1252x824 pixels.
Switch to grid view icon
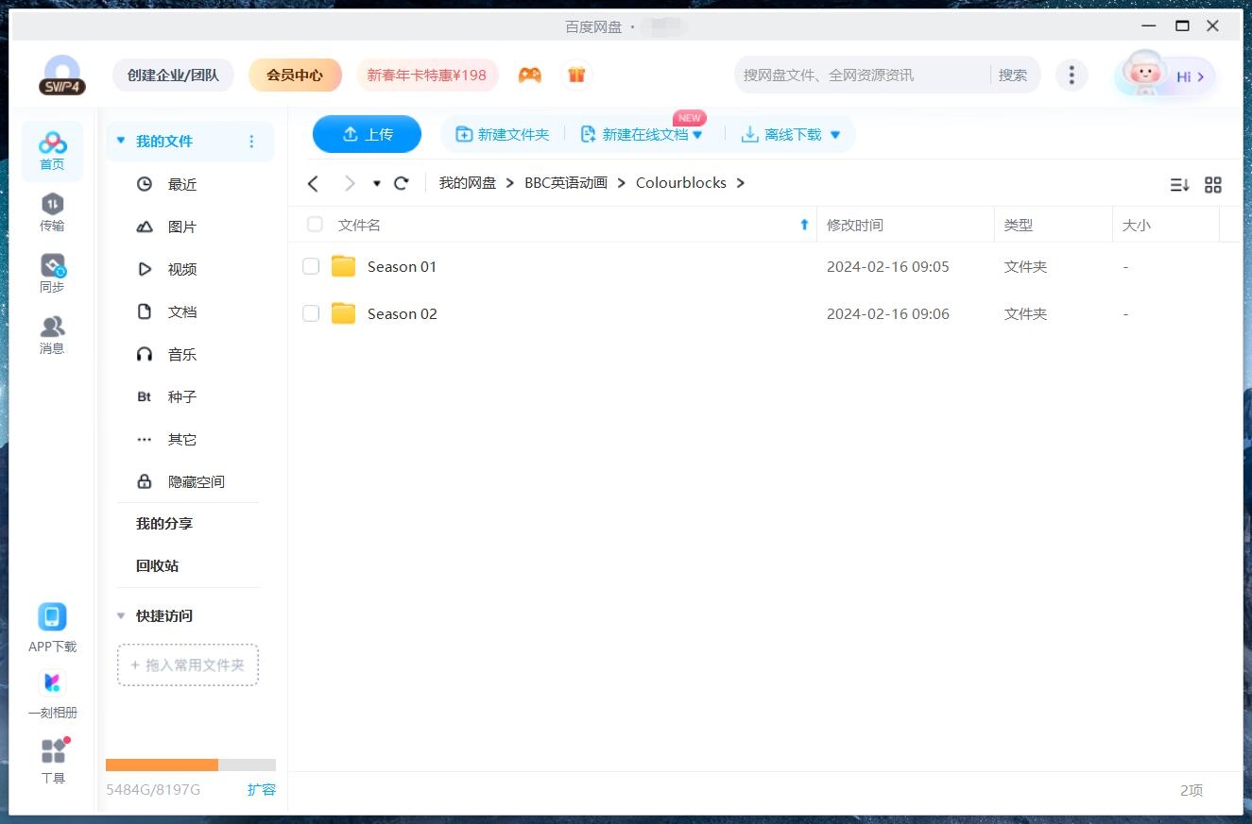pyautogui.click(x=1213, y=185)
